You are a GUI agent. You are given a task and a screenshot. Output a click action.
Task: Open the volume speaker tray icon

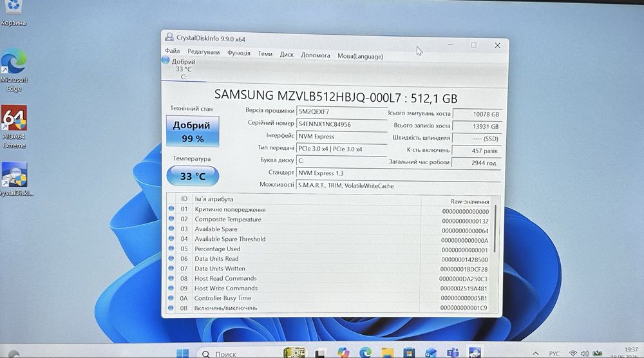(585, 353)
